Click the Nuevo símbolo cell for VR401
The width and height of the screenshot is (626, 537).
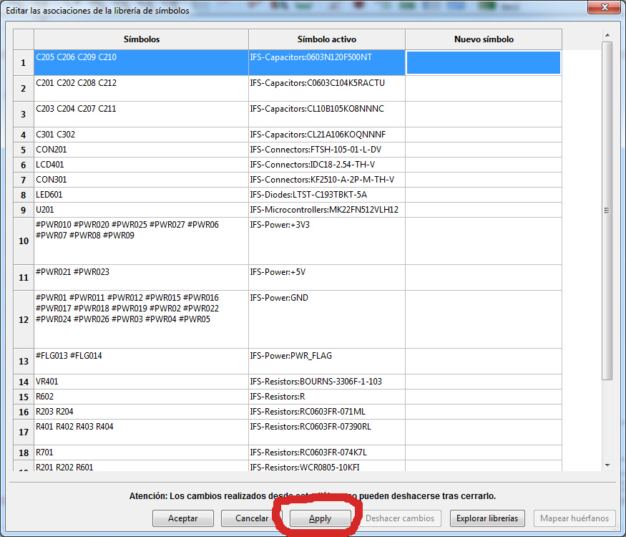point(484,382)
